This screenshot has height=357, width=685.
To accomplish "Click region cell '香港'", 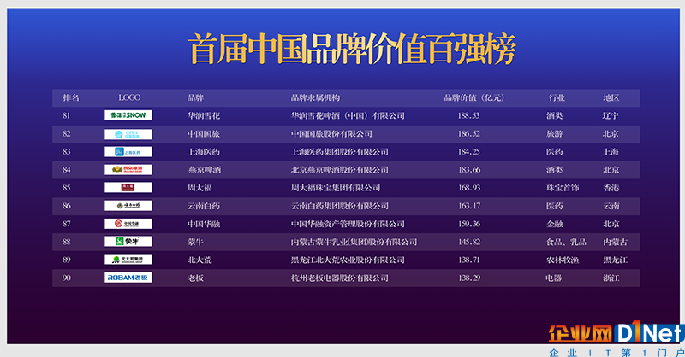I will [x=611, y=188].
